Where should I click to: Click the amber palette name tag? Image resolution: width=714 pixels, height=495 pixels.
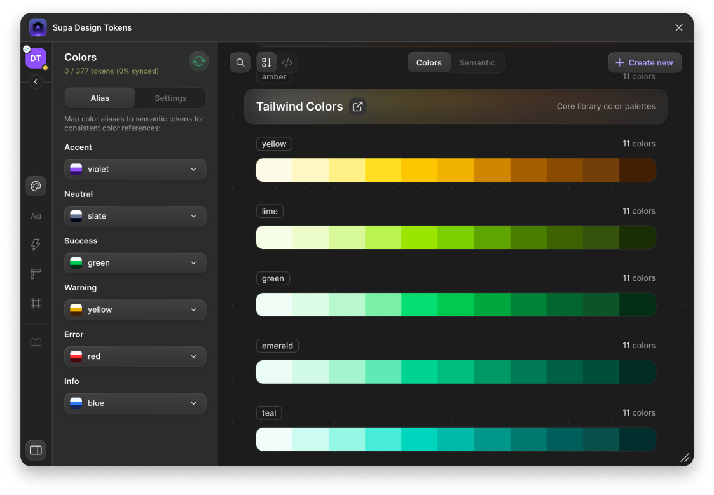click(273, 77)
